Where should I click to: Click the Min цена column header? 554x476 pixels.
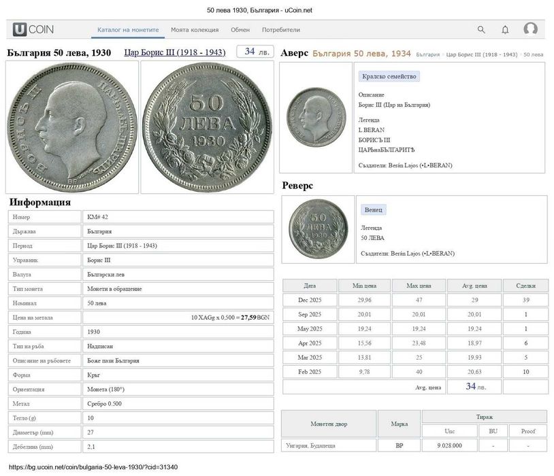(x=364, y=286)
